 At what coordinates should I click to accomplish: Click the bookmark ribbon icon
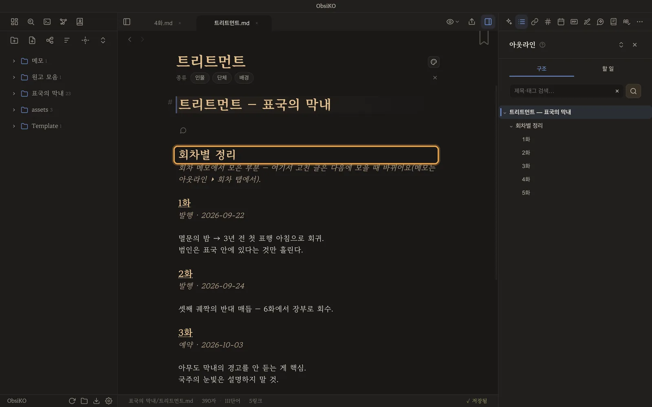pos(484,38)
